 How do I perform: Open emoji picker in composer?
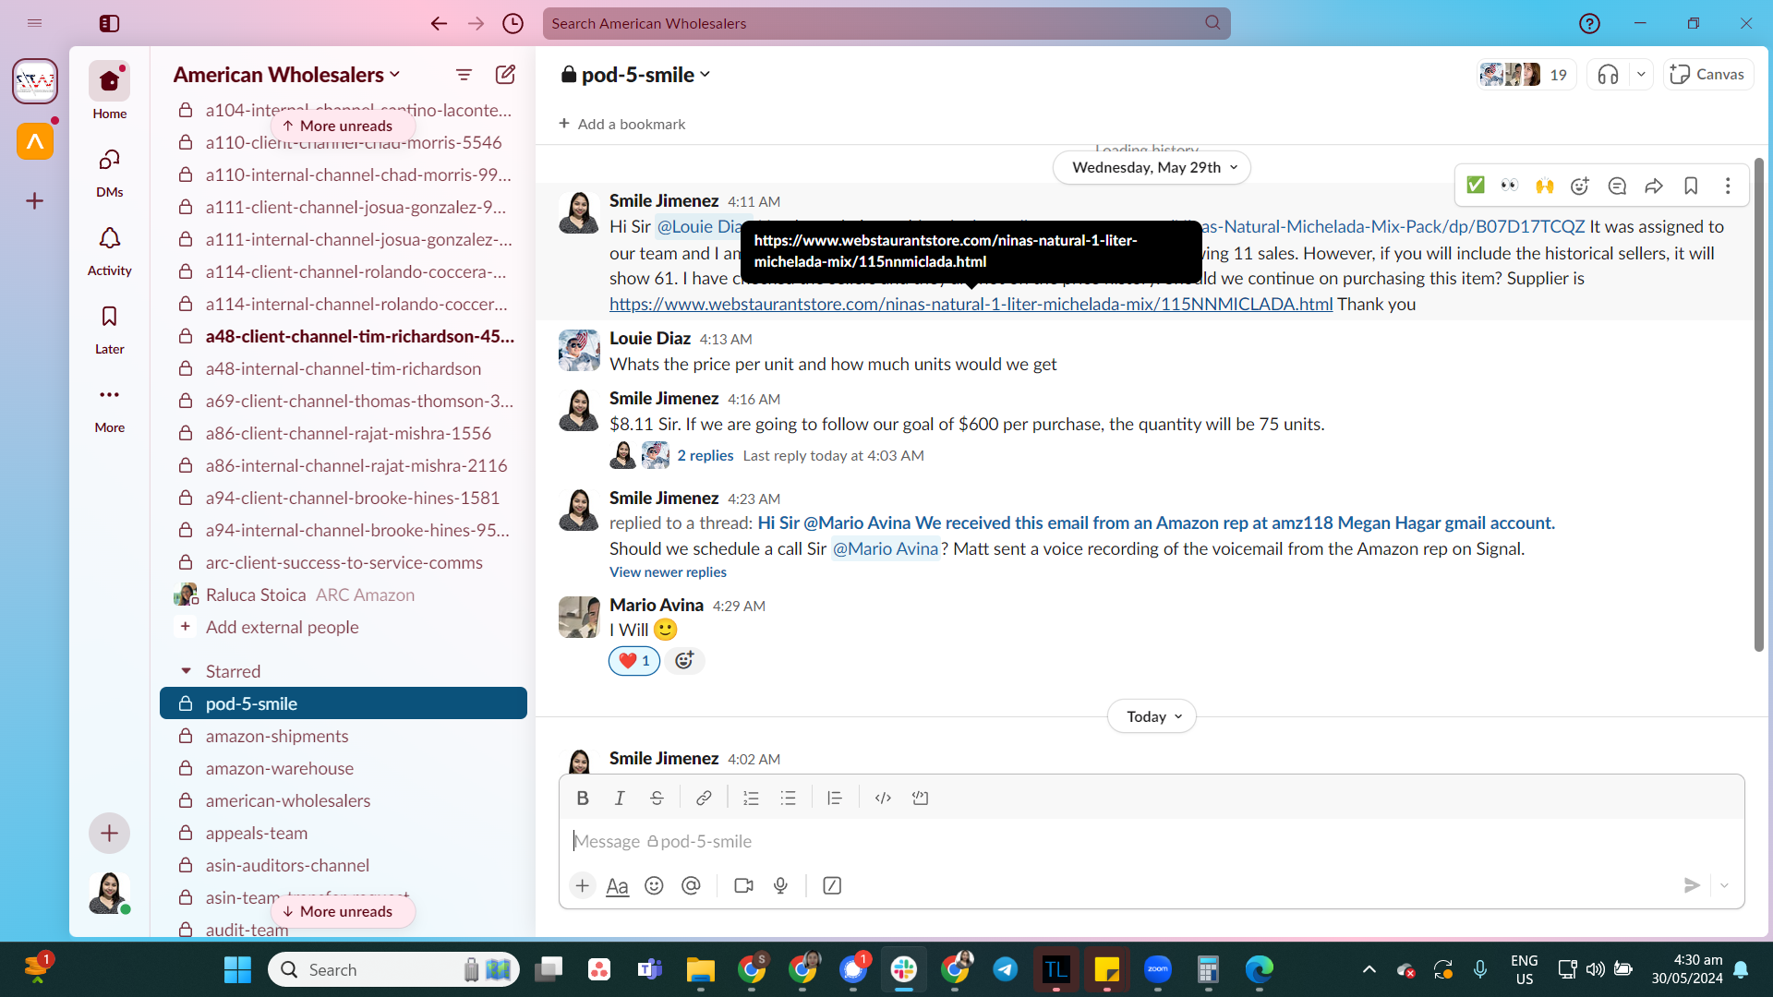[654, 886]
